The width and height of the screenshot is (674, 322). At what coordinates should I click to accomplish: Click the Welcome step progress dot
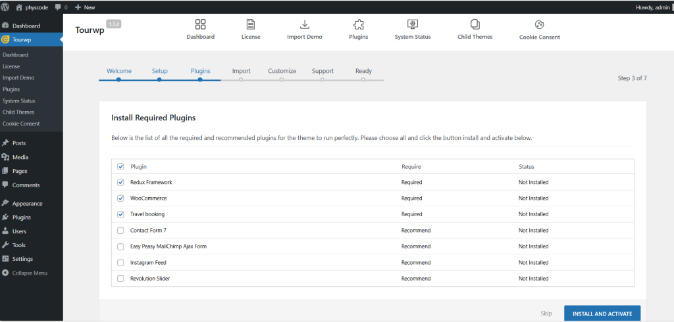[118, 80]
